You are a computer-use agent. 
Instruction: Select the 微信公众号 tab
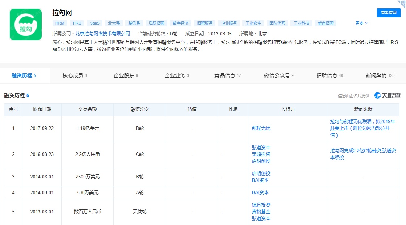[279, 75]
